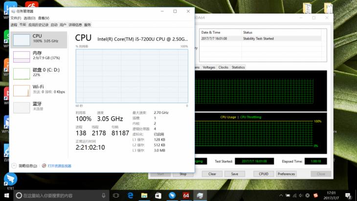Open the Clocks tab in AIDA64

[x=223, y=67]
